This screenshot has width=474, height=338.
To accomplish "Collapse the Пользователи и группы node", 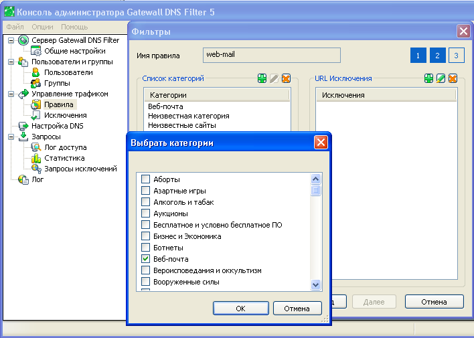I will pyautogui.click(x=11, y=62).
